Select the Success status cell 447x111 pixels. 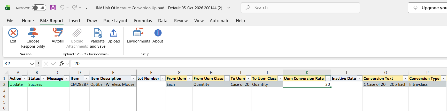(x=37, y=84)
